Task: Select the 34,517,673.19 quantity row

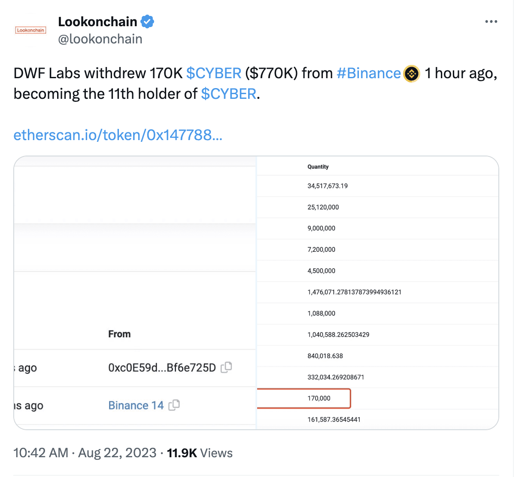Action: [328, 186]
